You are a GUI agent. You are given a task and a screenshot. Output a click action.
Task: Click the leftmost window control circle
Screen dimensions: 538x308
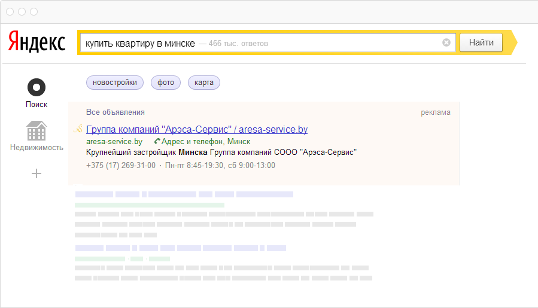tap(10, 11)
